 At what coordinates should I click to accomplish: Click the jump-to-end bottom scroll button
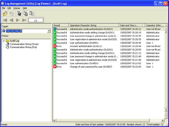click(166, 117)
